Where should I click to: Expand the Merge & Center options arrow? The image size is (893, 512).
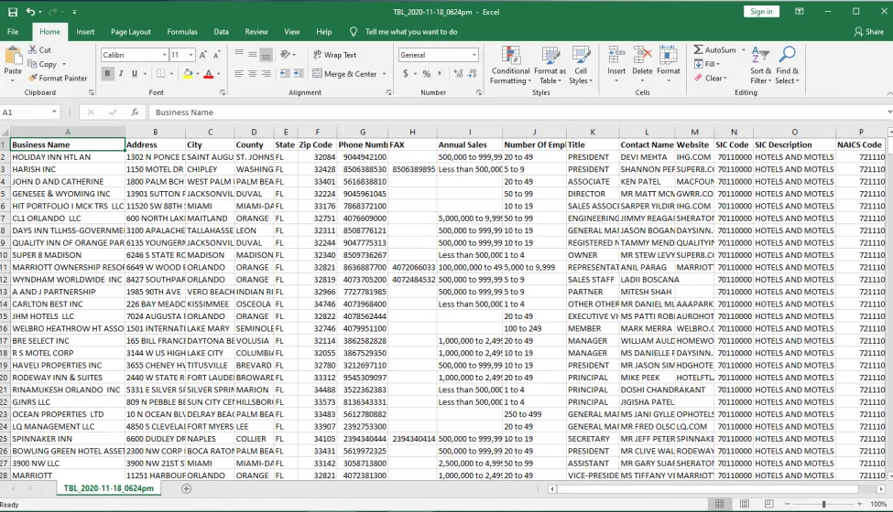pyautogui.click(x=385, y=74)
